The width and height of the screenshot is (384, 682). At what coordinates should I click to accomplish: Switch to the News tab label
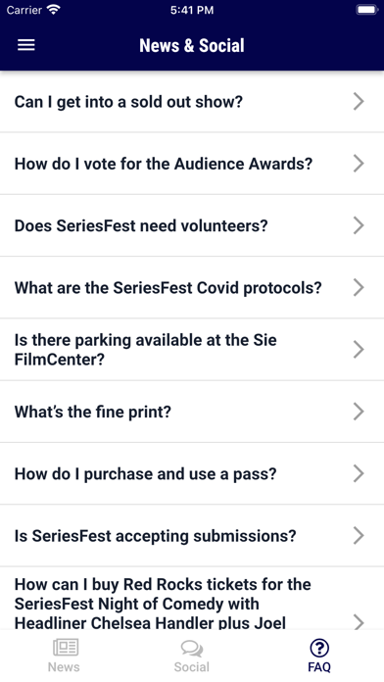(x=64, y=666)
